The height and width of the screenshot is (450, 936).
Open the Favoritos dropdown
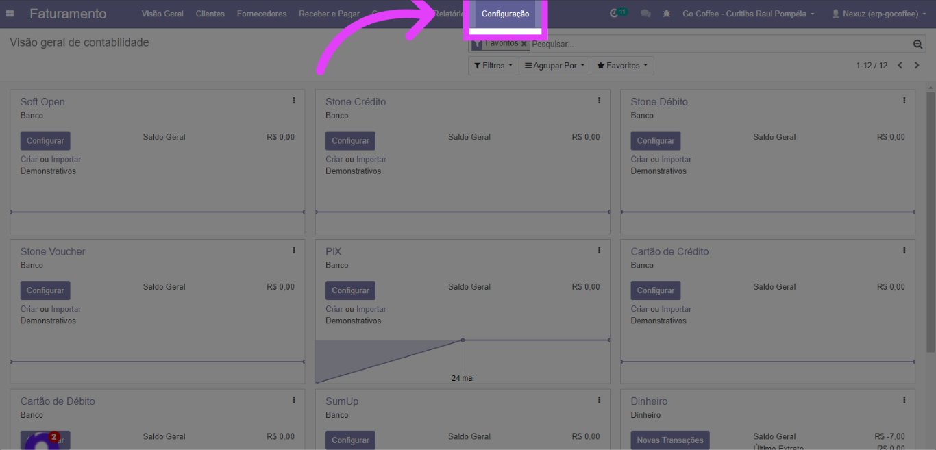click(x=622, y=66)
